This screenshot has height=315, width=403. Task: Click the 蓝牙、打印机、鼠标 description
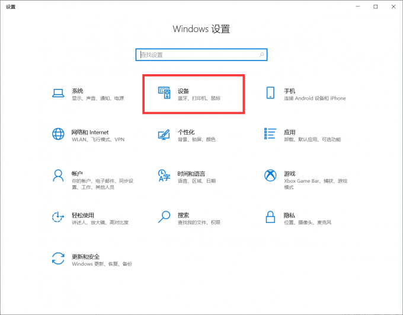(199, 98)
